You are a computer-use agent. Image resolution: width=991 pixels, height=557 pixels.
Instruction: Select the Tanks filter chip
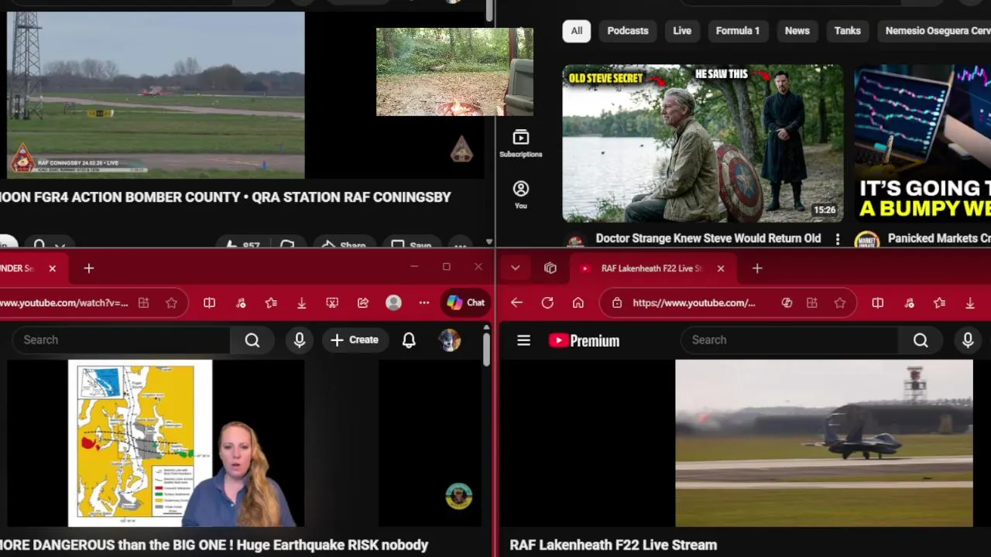tap(848, 31)
